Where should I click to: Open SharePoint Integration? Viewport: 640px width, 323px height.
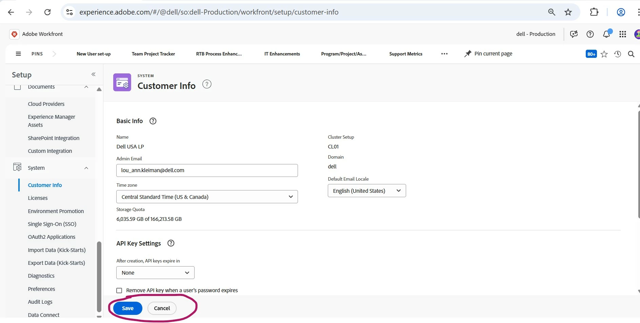click(54, 138)
